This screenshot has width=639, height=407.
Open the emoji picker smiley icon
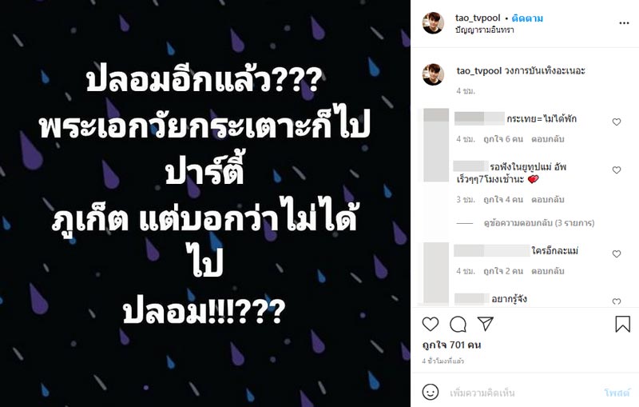(x=431, y=392)
